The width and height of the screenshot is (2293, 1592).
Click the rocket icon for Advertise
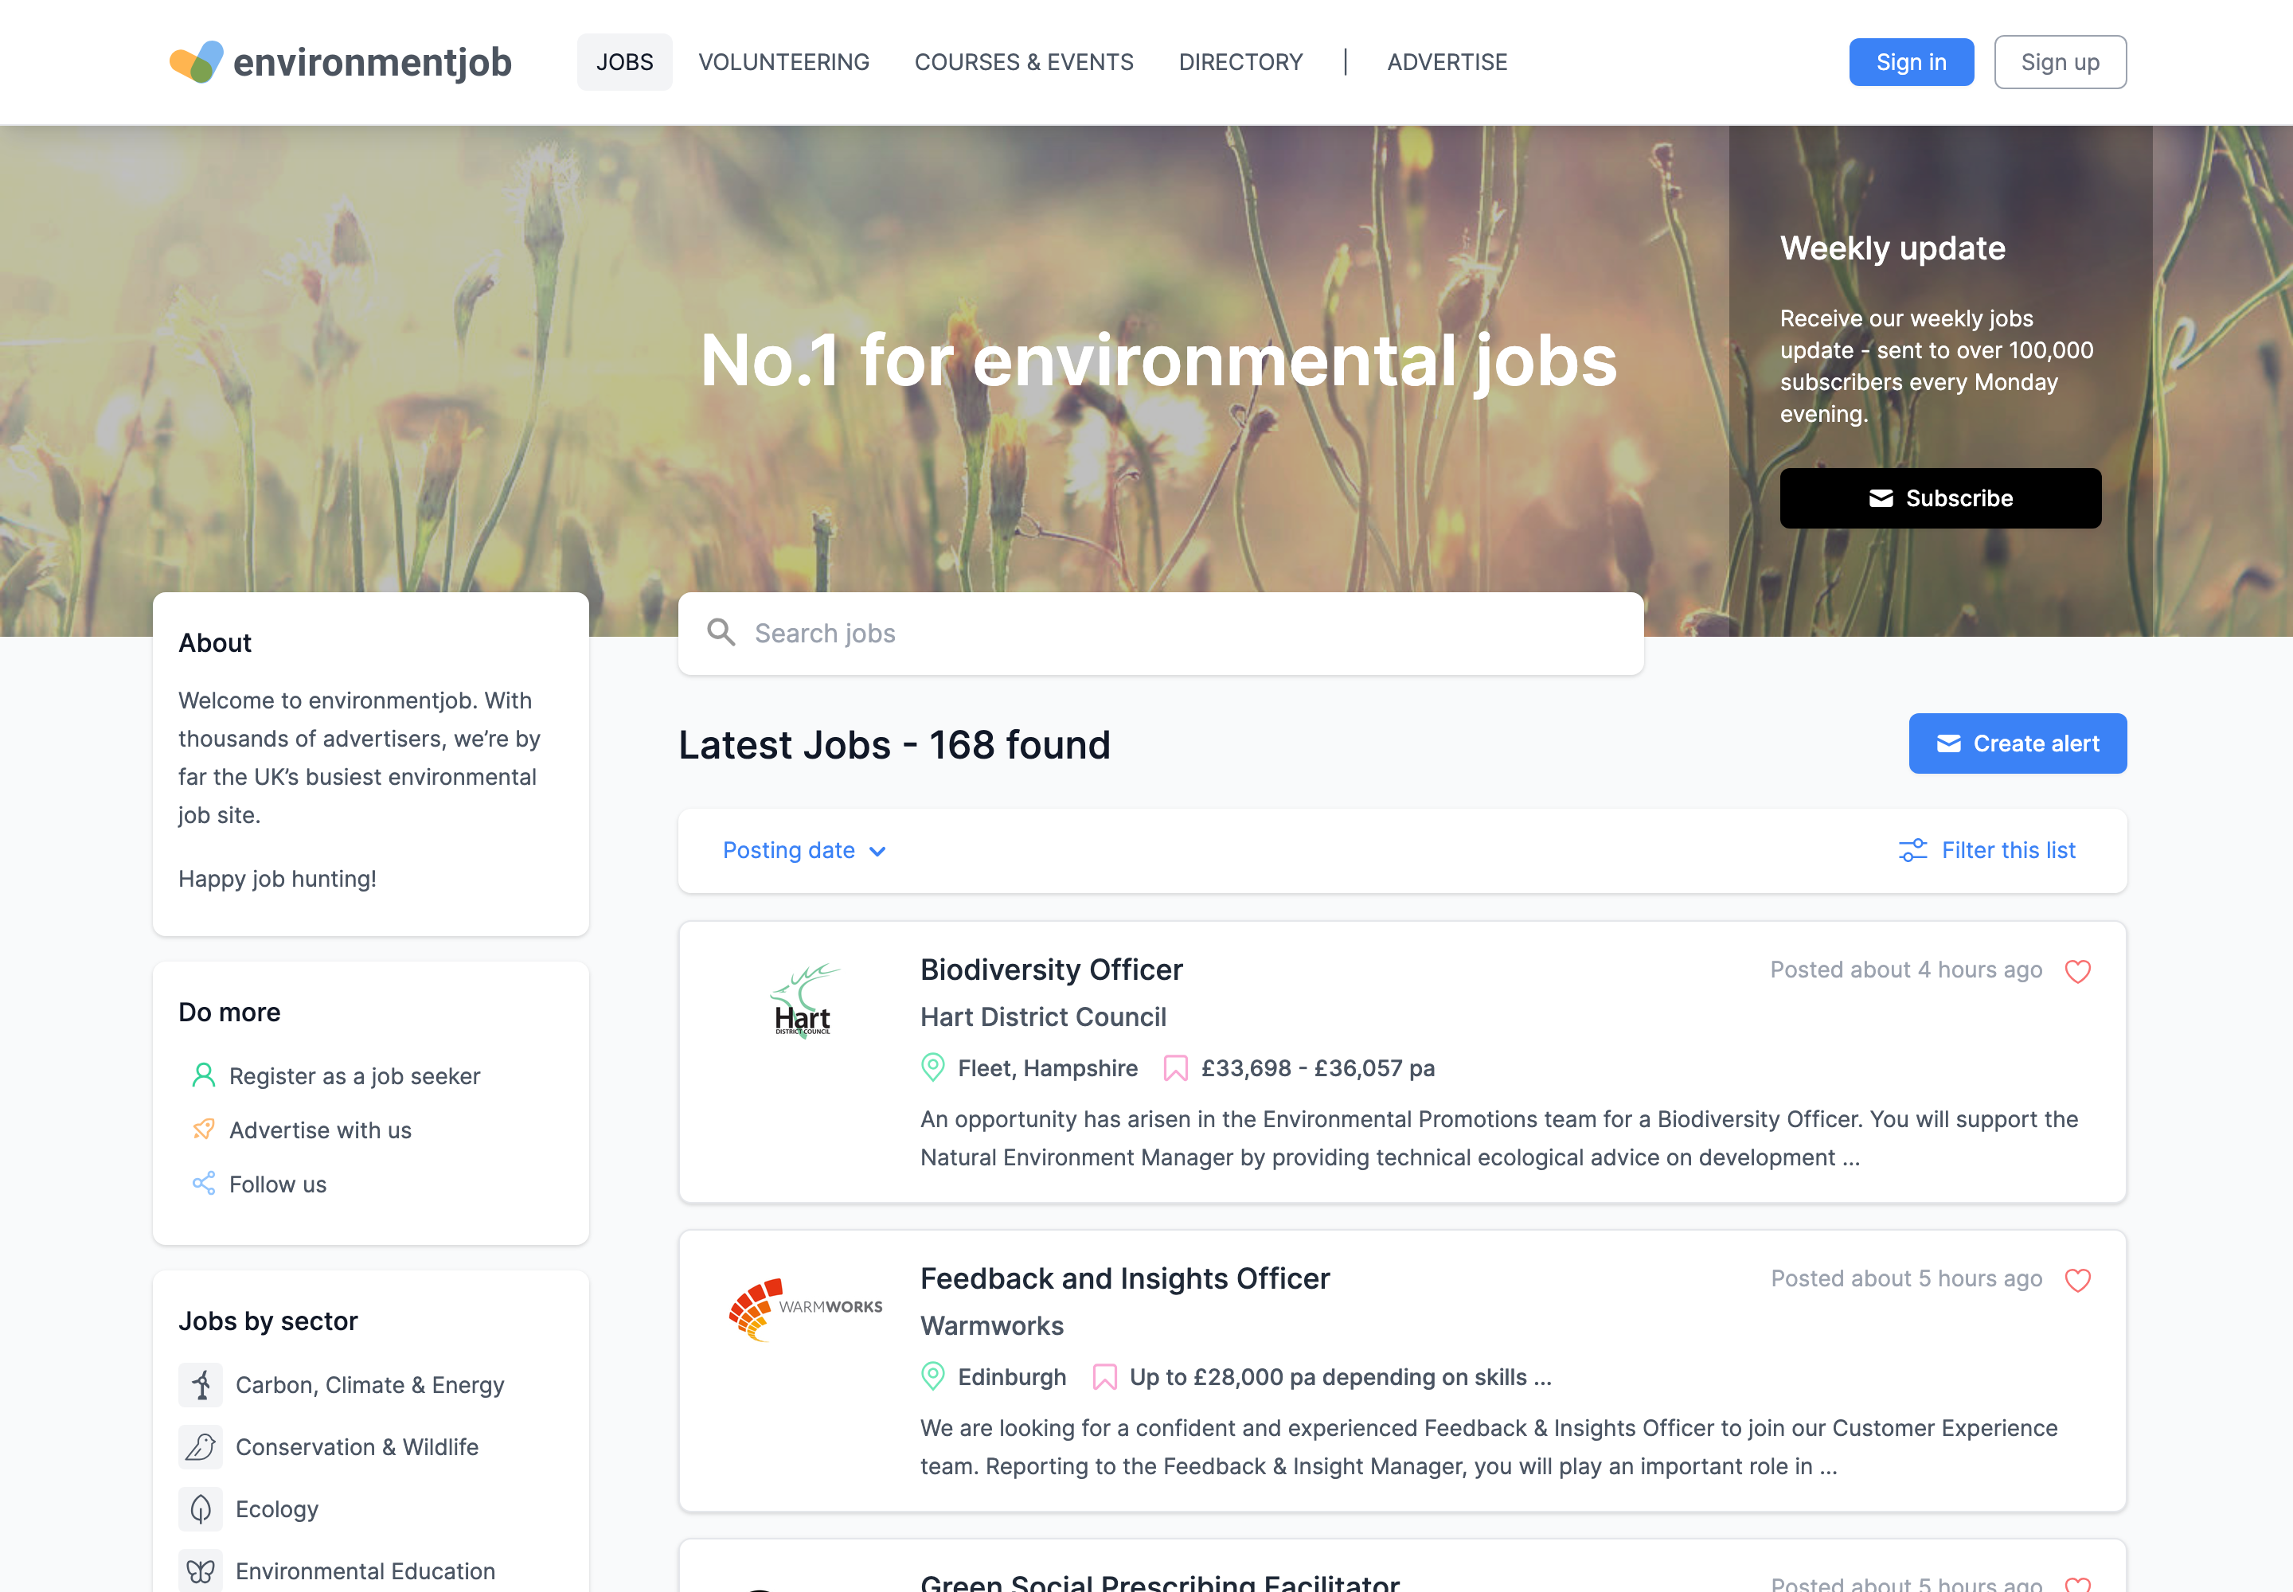pos(202,1130)
